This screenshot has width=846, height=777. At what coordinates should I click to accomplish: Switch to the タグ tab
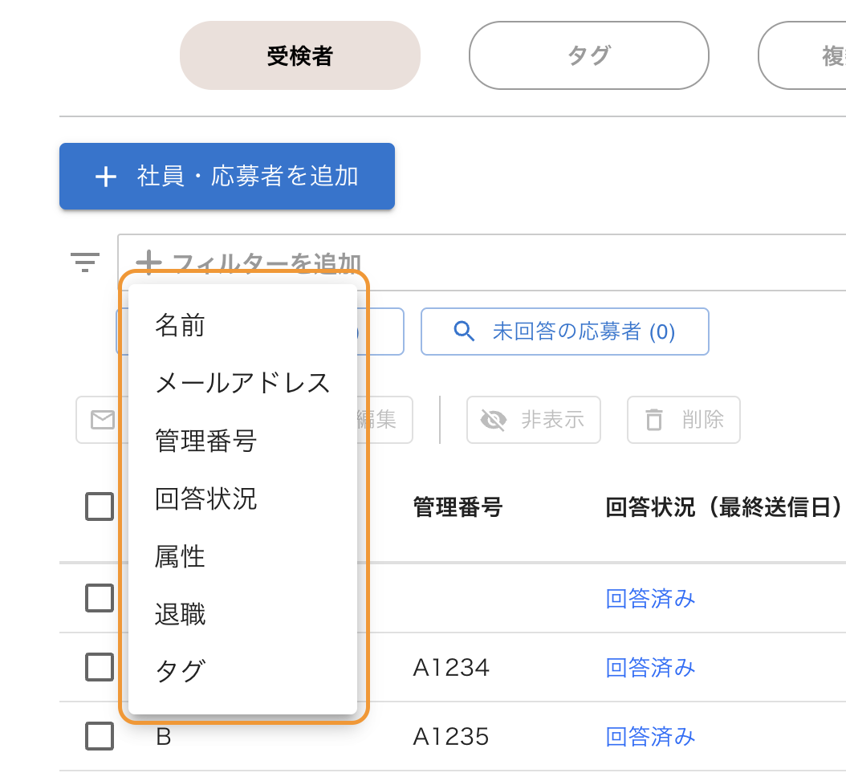pyautogui.click(x=588, y=55)
